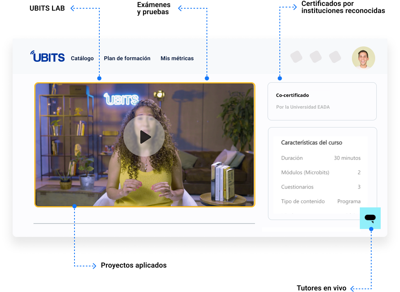Click the UBITS logo in header
Viewport: 400px width, 292px height.
47,57
